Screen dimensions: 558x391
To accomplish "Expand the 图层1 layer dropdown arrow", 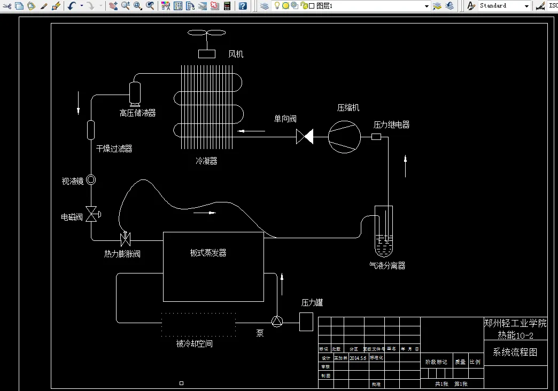I will pos(427,6).
